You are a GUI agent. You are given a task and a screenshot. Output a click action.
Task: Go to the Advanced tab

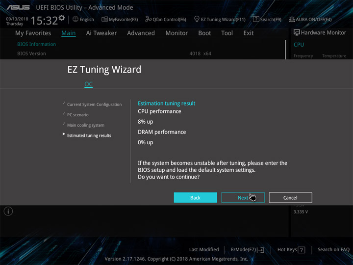pos(141,33)
